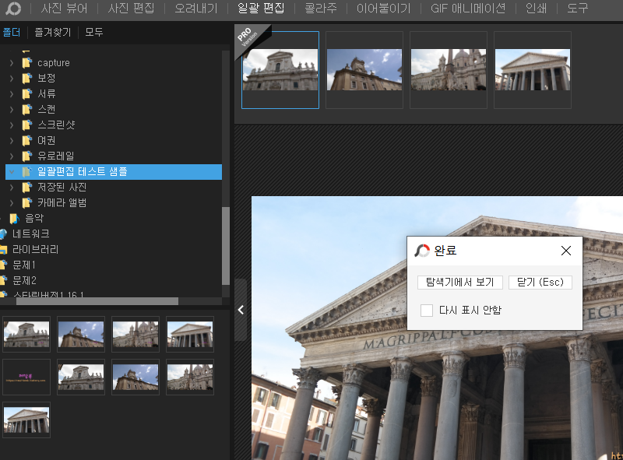Collapse the left panel with arrow handle

tap(241, 310)
